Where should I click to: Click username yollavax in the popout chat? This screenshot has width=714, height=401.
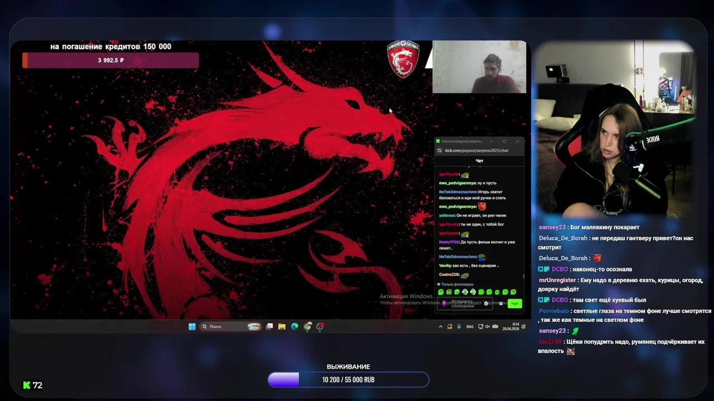[x=447, y=216]
